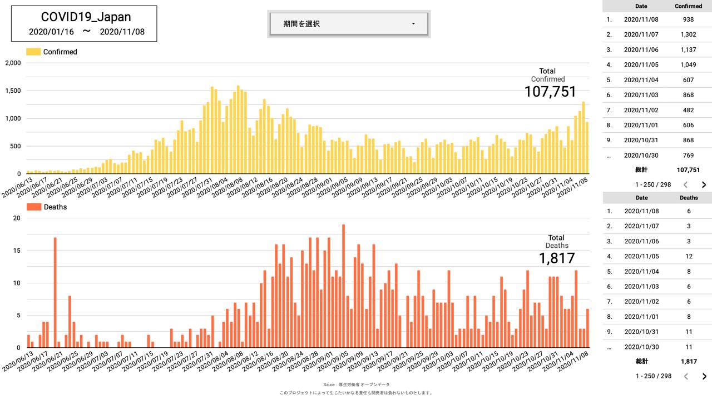Click the Total Deaths 1,817 scorecard
Screen dimensions: 712x400
pos(556,251)
